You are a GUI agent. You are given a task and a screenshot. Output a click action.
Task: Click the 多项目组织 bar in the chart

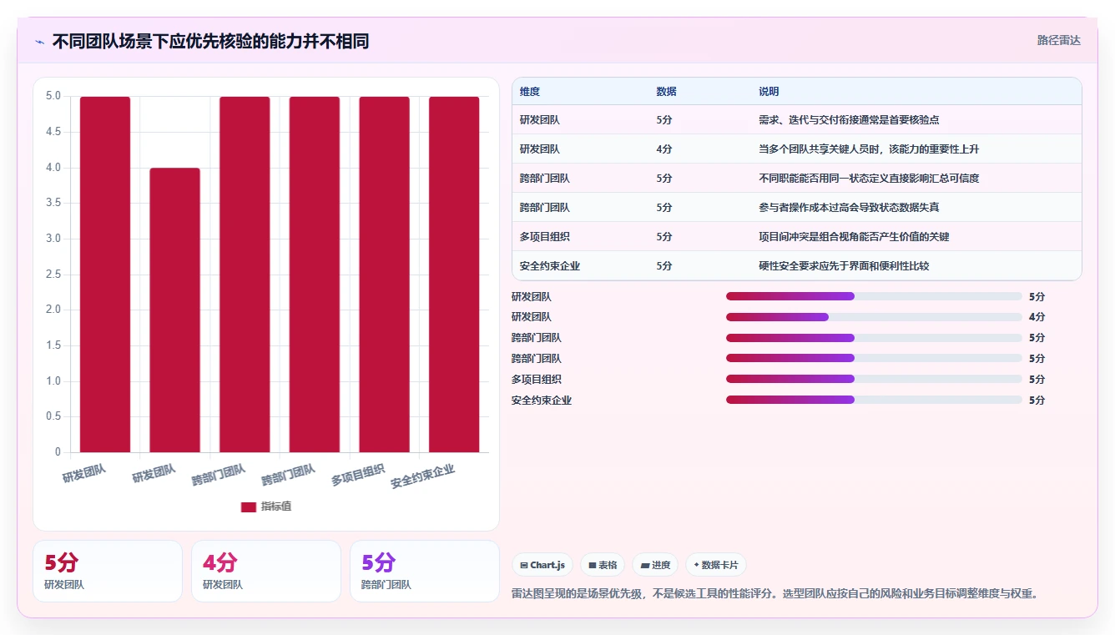pyautogui.click(x=385, y=275)
